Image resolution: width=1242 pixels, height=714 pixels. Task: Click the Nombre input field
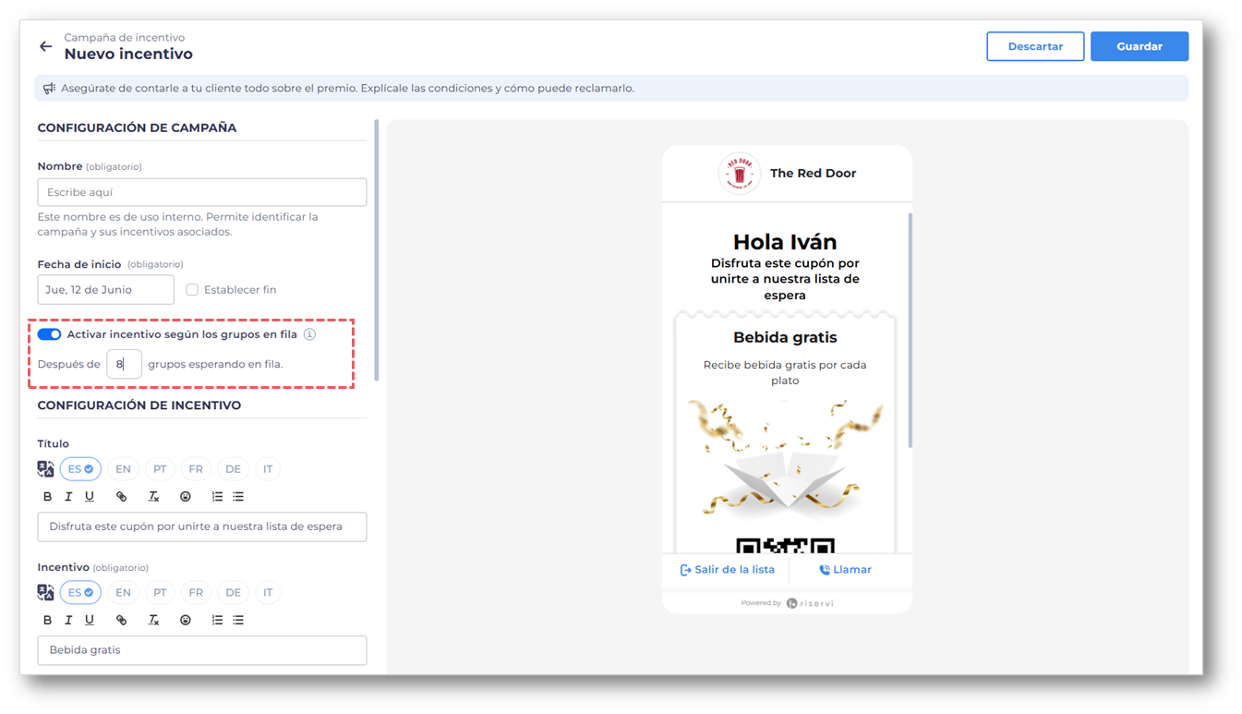point(202,192)
